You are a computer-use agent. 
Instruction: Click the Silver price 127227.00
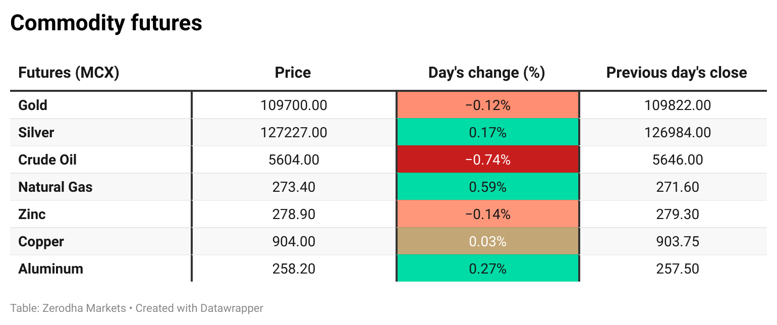pos(294,133)
